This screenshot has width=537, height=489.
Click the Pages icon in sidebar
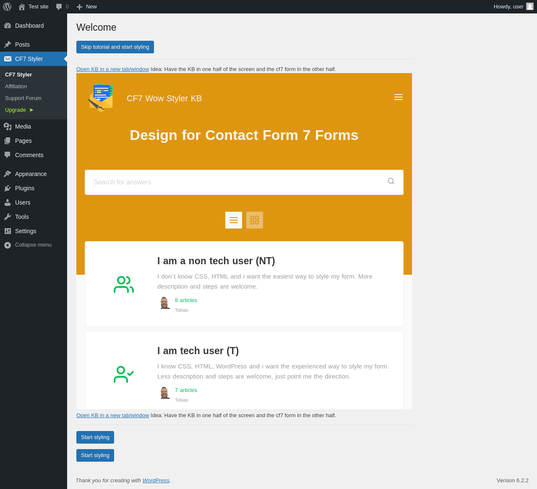[x=8, y=141]
